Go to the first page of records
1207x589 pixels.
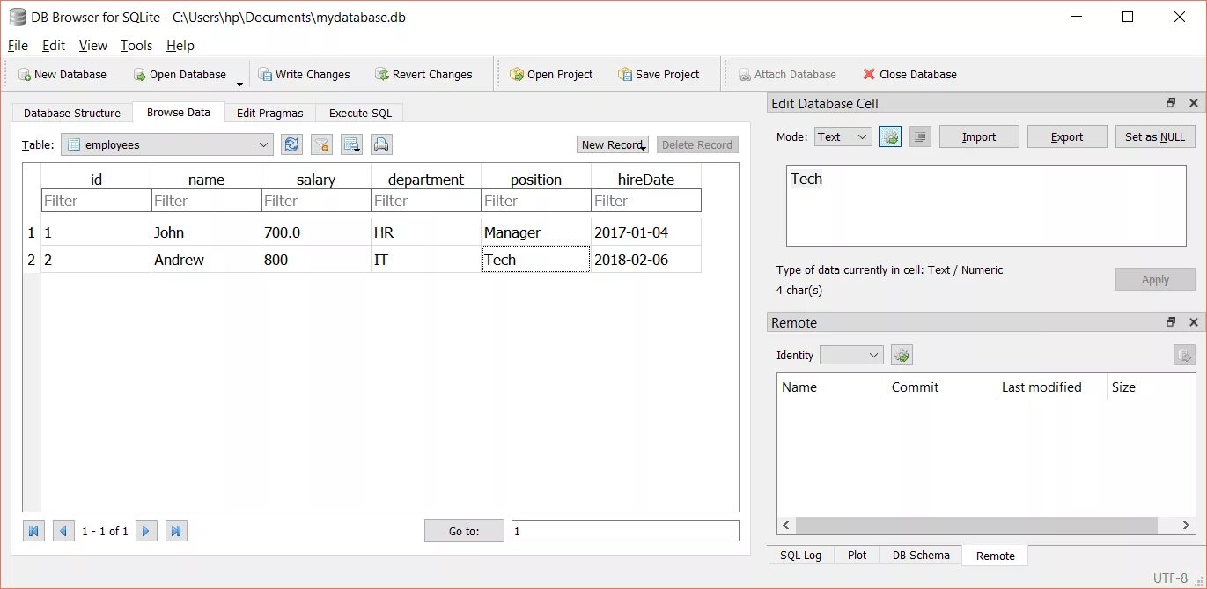coord(33,531)
